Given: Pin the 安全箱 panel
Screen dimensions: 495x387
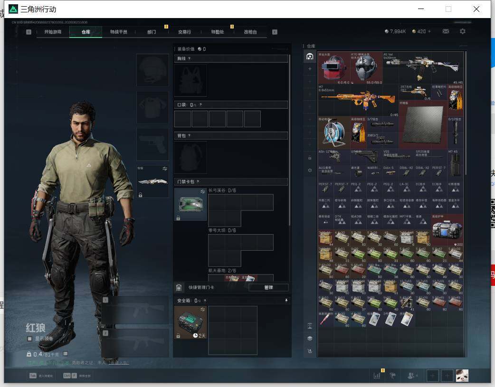Looking at the screenshot, I should (286, 301).
